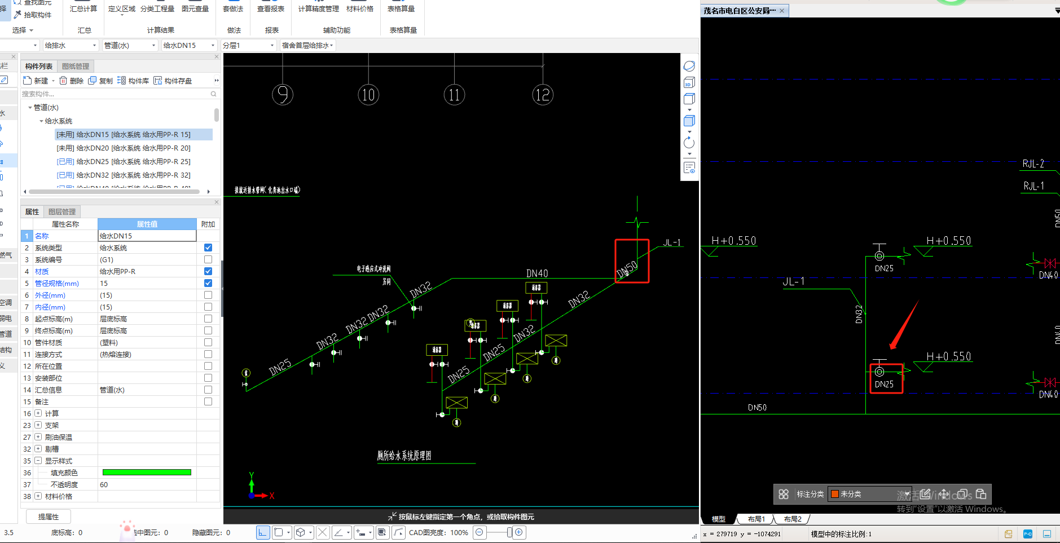1060x543 pixels.
Task: Click 删除 to delete the component
Action: click(x=72, y=81)
